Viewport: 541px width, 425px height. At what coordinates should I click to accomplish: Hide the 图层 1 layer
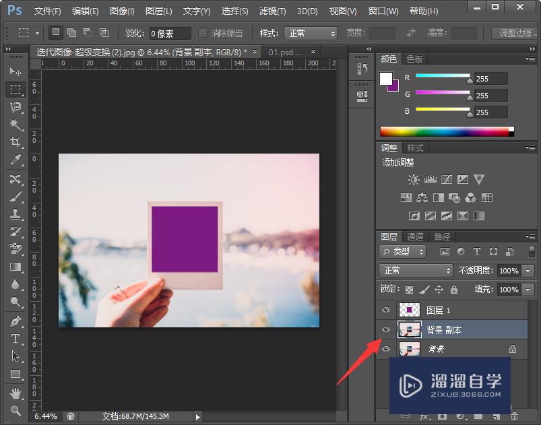[x=386, y=310]
